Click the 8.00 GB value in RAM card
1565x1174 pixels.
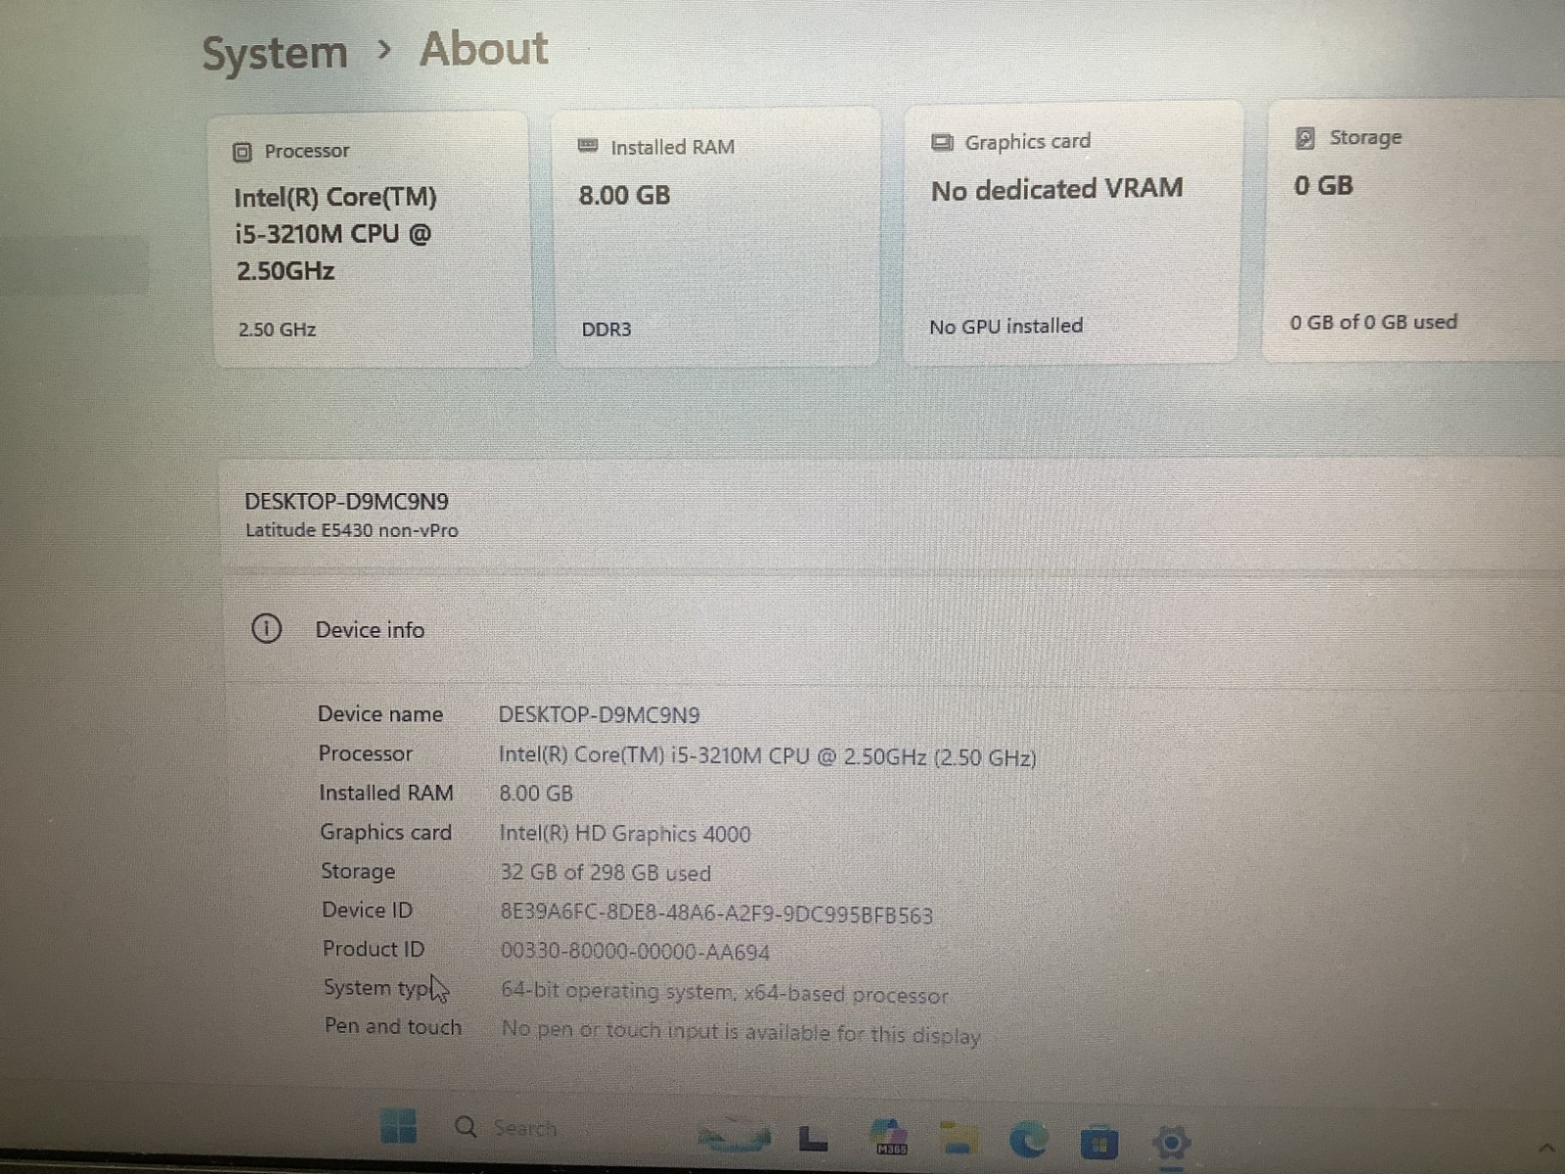click(x=624, y=195)
